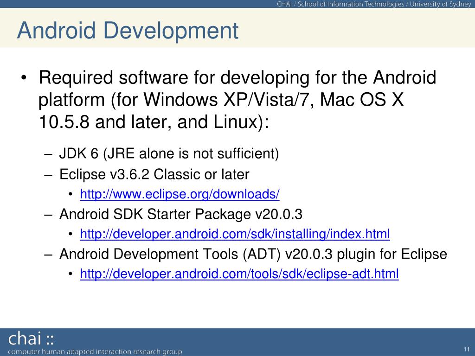Screen dimensions: 475x356
Task: Click the 'Android SDK Starter Package v20.0.3' line
Action: pos(181,214)
